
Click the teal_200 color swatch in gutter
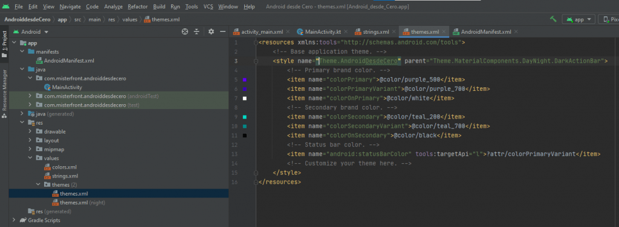245,117
